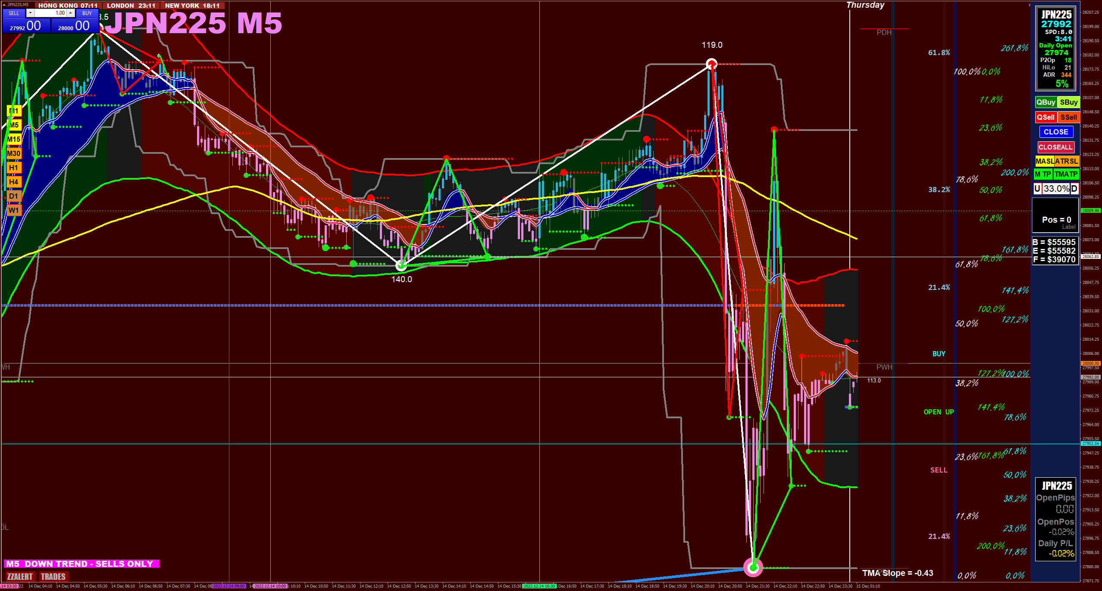Toggle the orange ATRSL stop-loss mode
Image resolution: width=1102 pixels, height=591 pixels.
[1067, 161]
